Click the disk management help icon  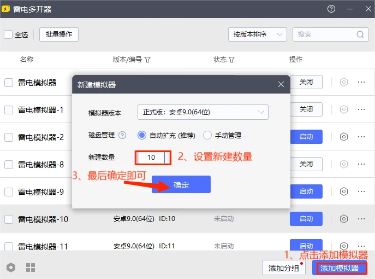[x=122, y=136]
